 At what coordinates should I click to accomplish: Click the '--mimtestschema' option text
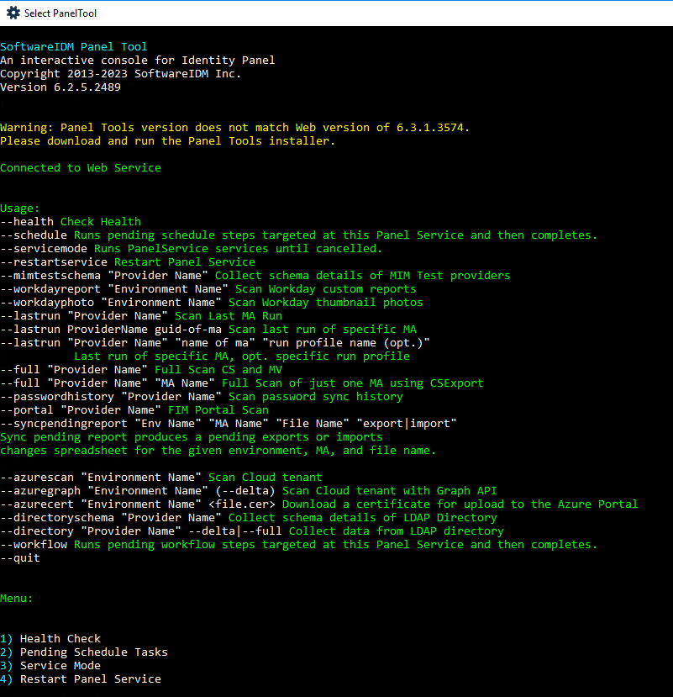[x=50, y=275]
